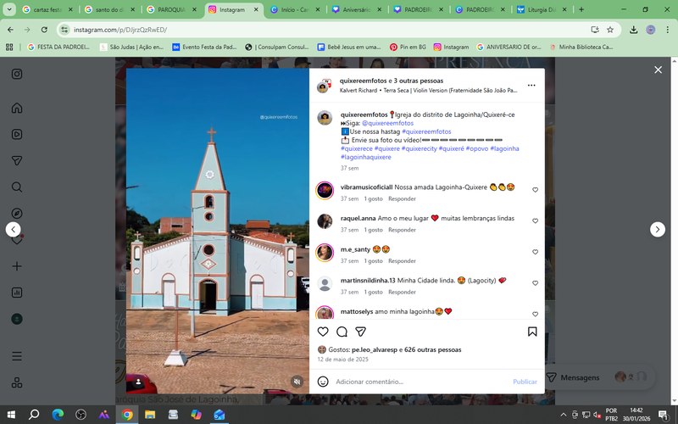This screenshot has width=678, height=424.
Task: Like the raquel.anna comment
Action: click(535, 221)
